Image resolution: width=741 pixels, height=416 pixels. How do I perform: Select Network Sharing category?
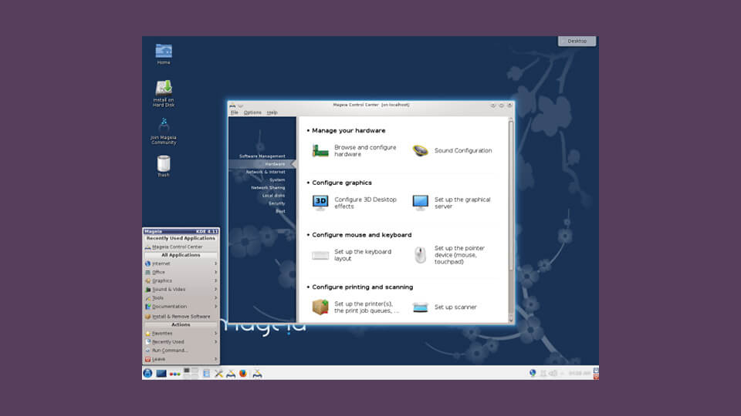pos(268,188)
